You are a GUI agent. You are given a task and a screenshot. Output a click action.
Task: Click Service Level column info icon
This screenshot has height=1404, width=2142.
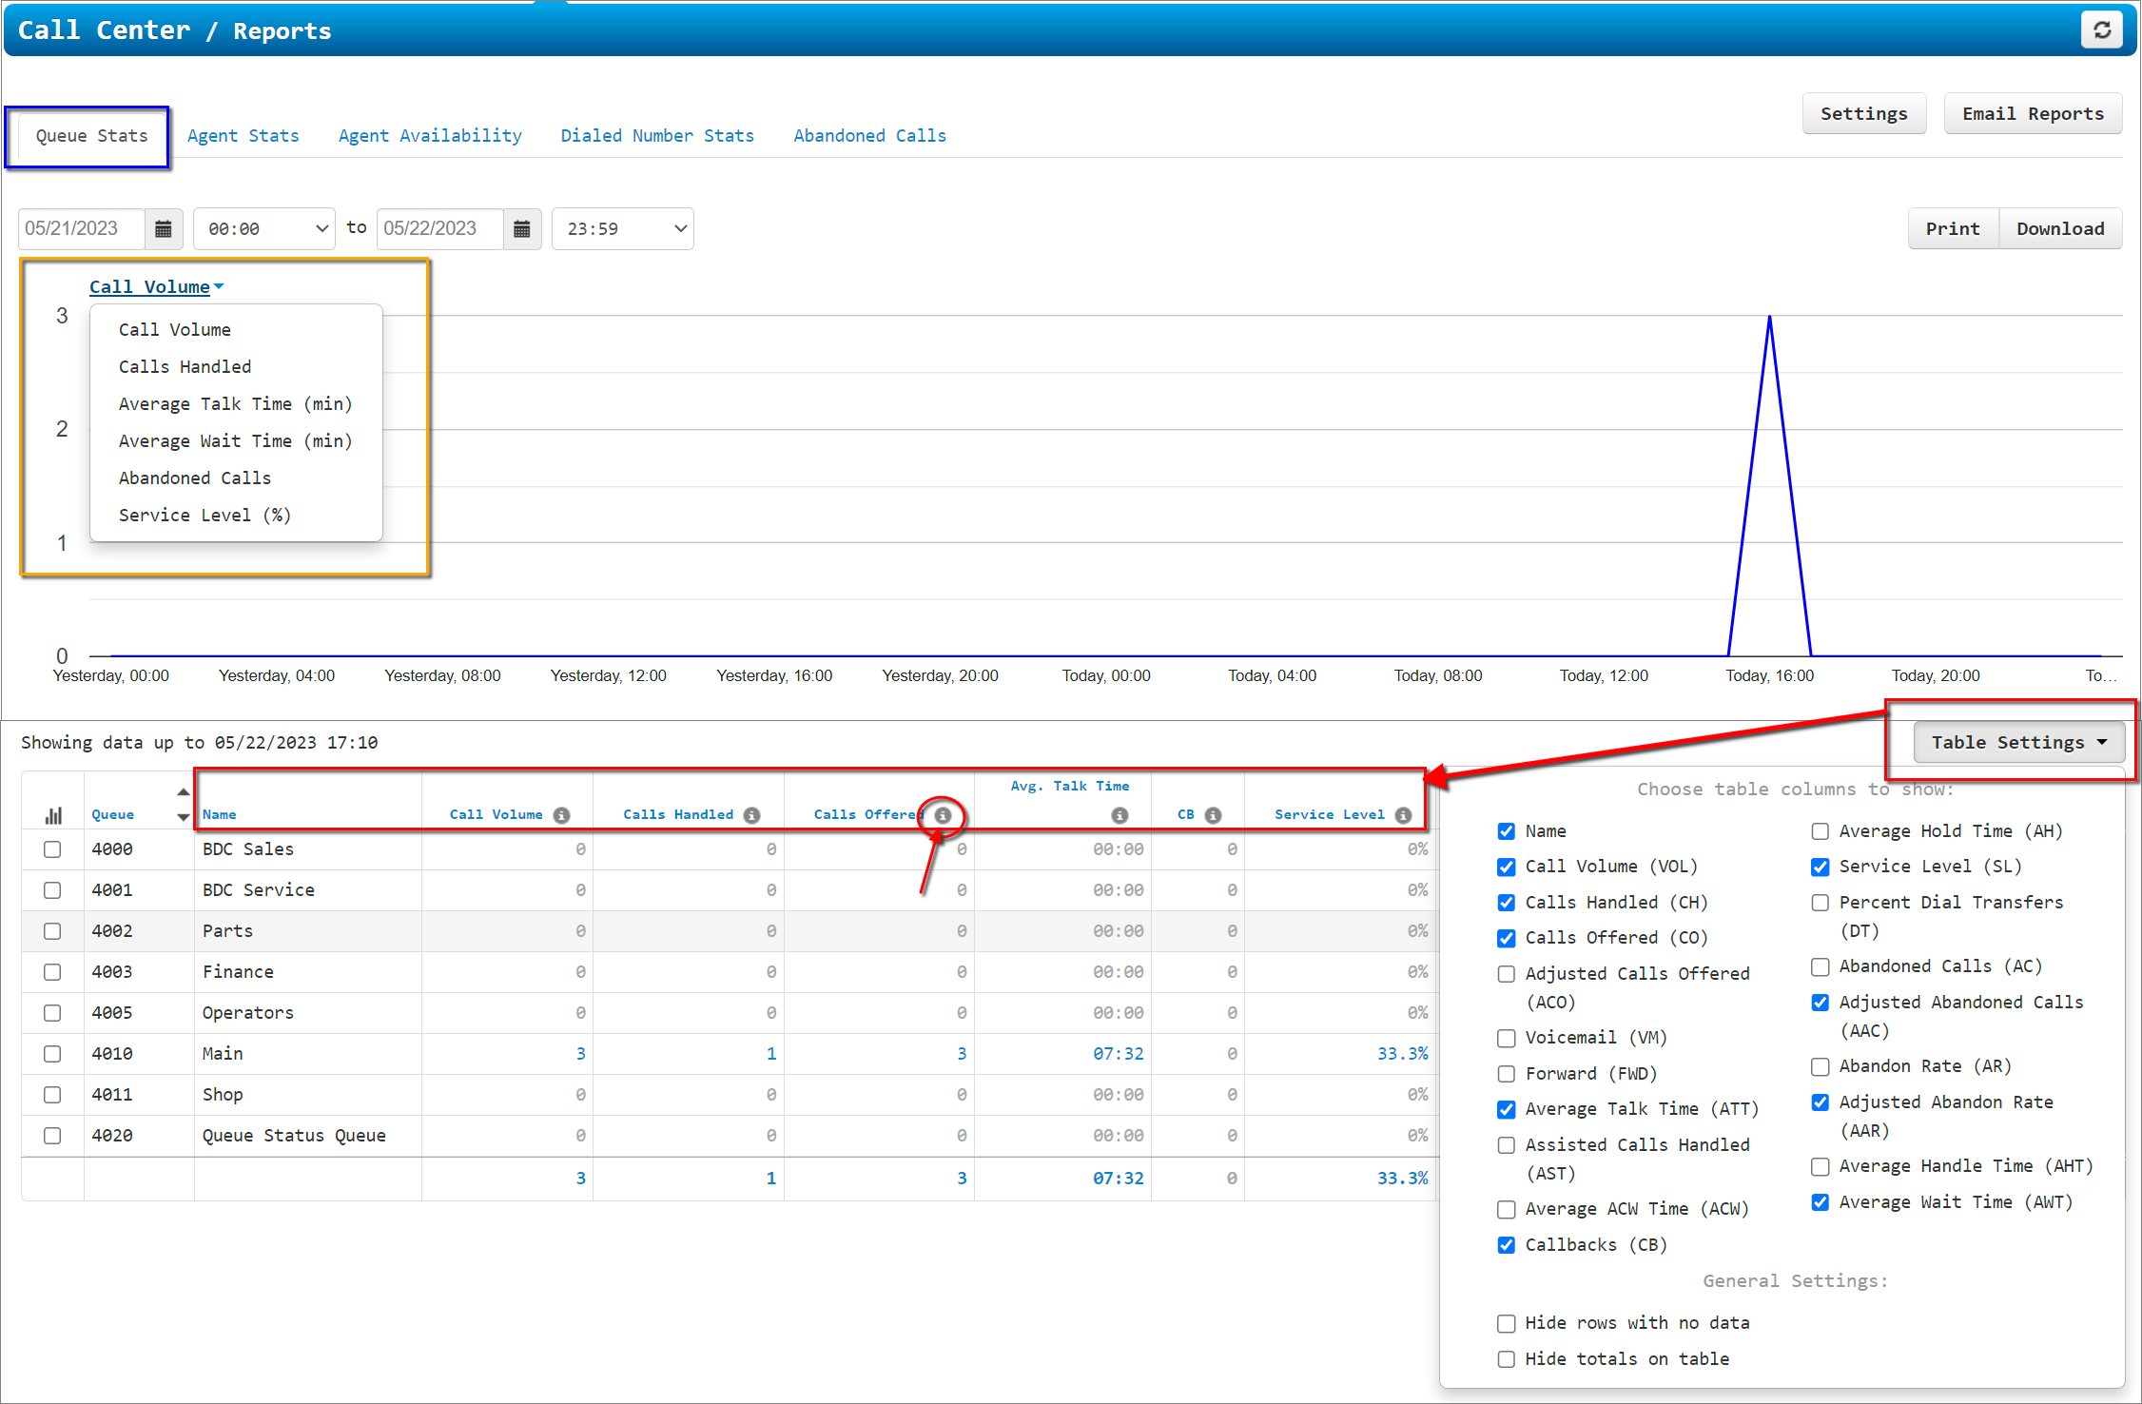point(1403,815)
